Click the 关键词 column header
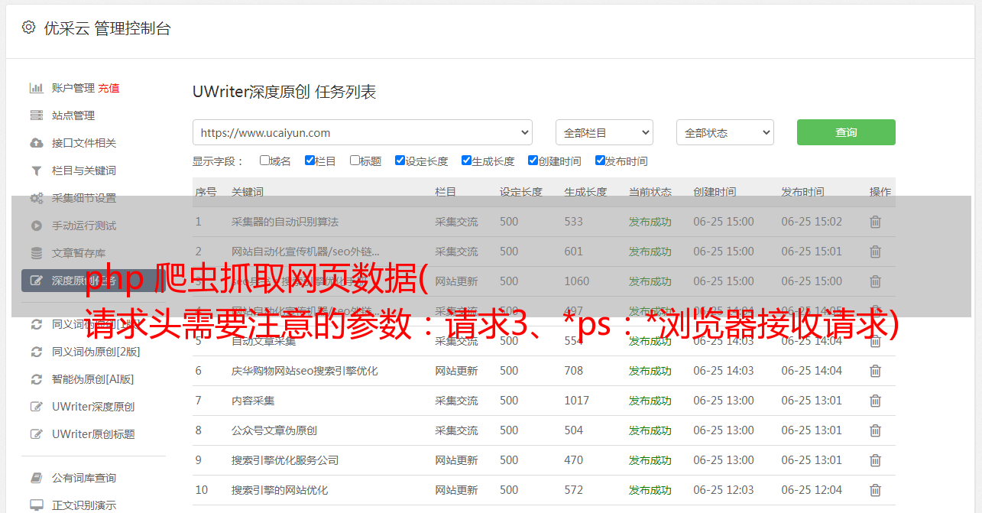 click(248, 192)
